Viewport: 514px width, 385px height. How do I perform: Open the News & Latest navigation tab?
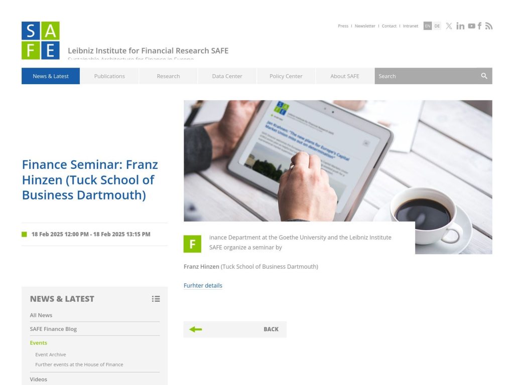tap(50, 76)
